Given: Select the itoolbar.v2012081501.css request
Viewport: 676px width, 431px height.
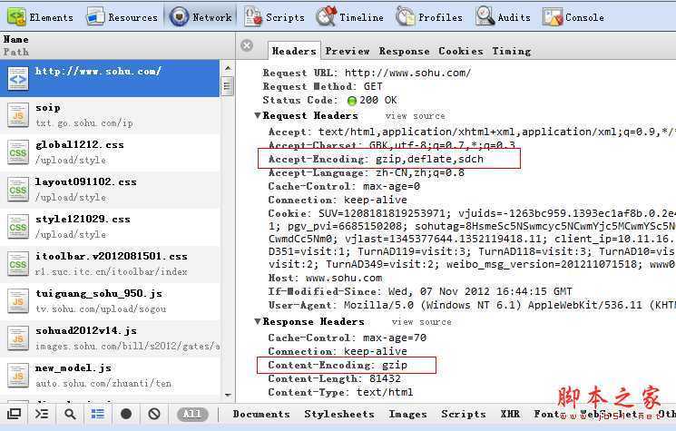Looking at the screenshot, I should (110, 264).
